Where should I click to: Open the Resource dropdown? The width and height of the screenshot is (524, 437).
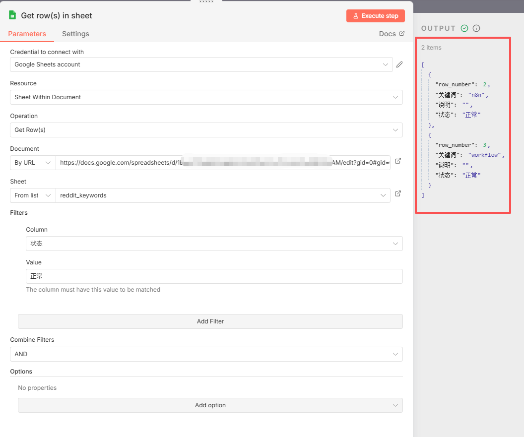coord(206,97)
